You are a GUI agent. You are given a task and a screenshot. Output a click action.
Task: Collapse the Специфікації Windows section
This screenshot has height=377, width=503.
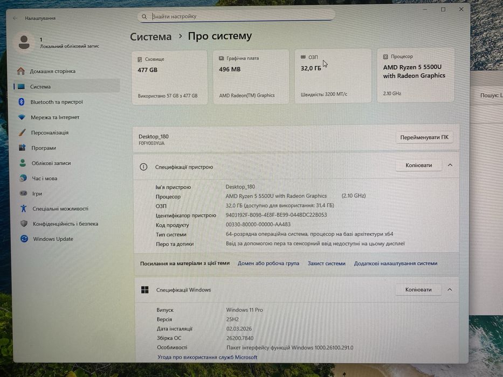pyautogui.click(x=450, y=290)
